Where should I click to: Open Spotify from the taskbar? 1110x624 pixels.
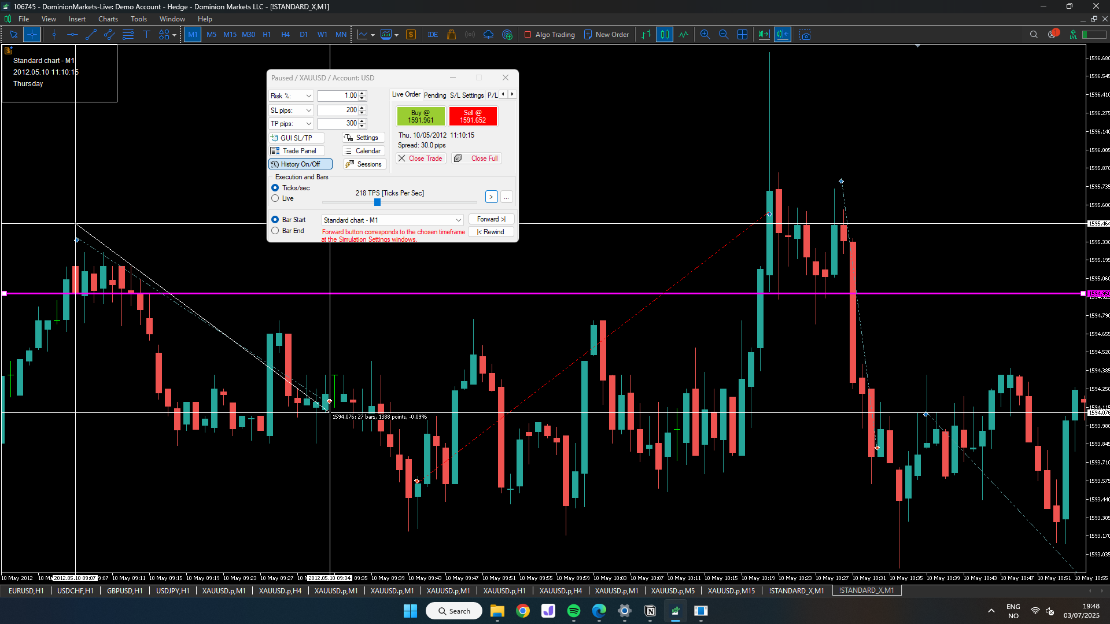pos(574,611)
